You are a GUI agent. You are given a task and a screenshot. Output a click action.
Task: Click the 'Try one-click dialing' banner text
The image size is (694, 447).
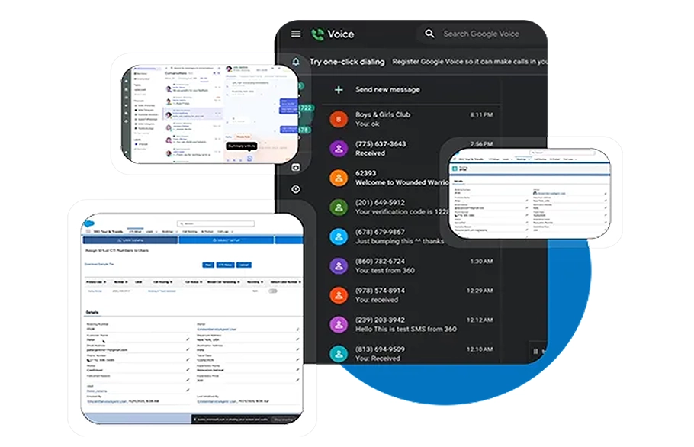point(347,62)
